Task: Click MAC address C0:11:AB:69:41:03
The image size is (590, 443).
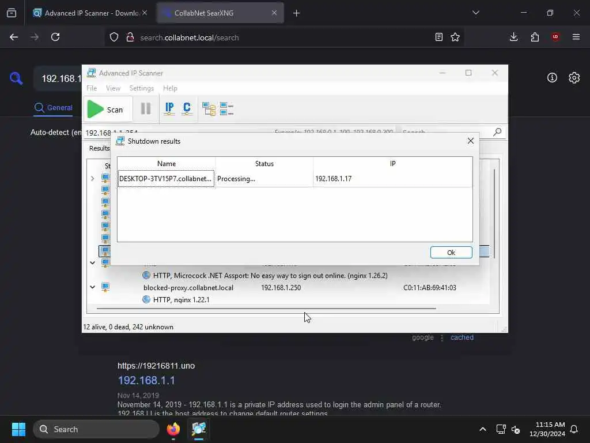Action: pos(430,287)
